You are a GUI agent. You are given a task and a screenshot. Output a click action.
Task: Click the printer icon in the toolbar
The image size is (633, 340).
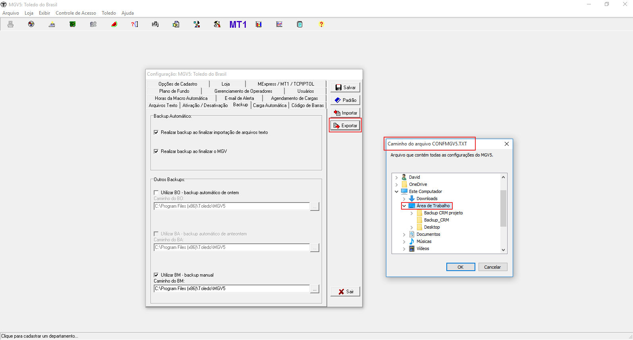coord(11,25)
